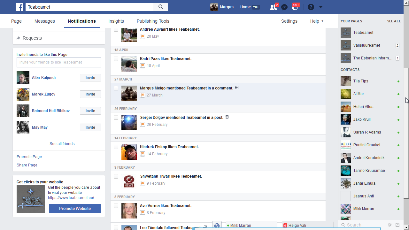
Task: Open the Help dropdown menu
Action: tap(317, 21)
